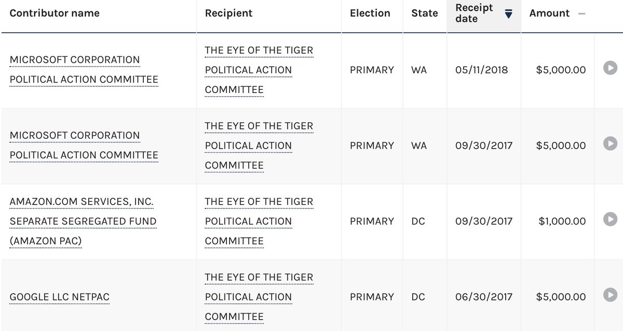Image resolution: width=623 pixels, height=331 pixels.
Task: Open the details arrow for the Google NETPAC row
Action: click(610, 295)
